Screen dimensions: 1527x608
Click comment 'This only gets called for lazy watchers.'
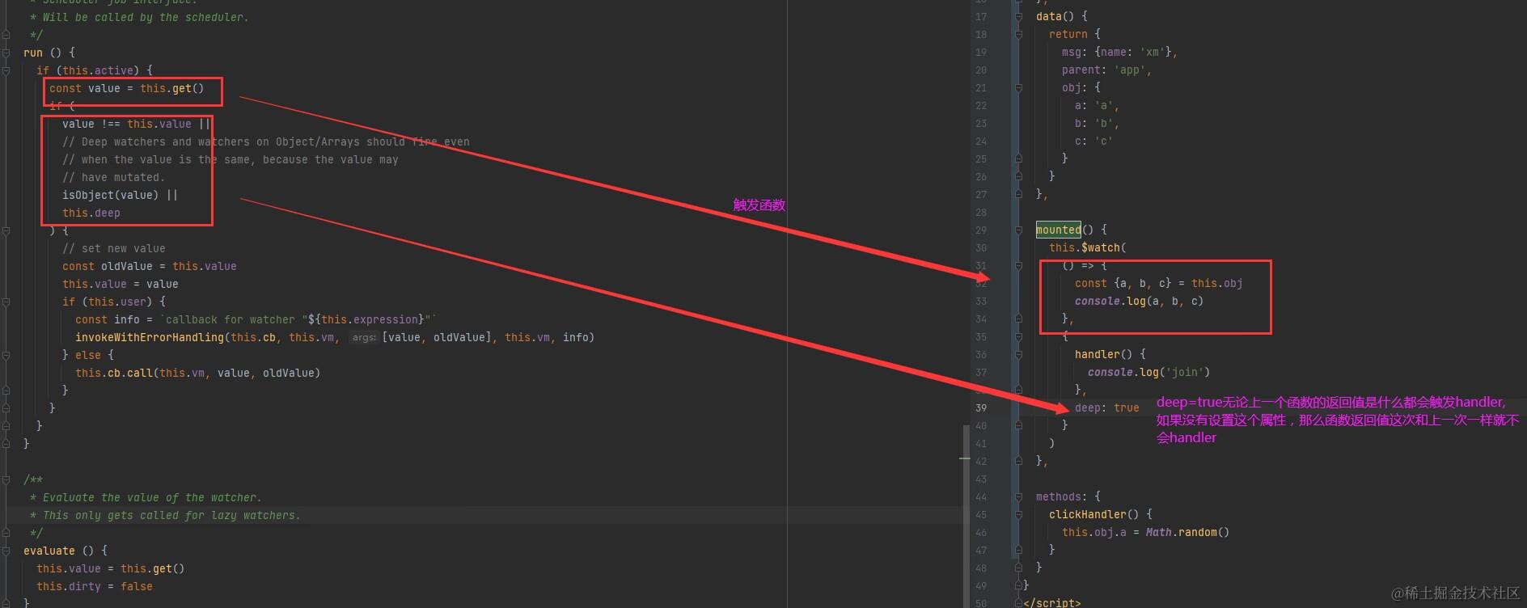tap(171, 515)
